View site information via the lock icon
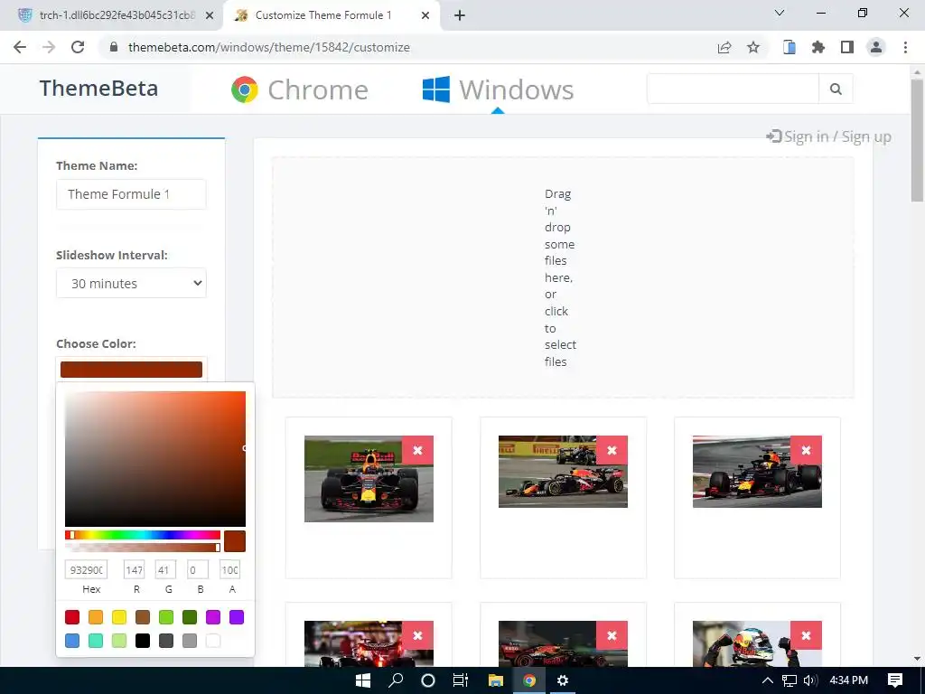The width and height of the screenshot is (925, 694). coord(114,47)
